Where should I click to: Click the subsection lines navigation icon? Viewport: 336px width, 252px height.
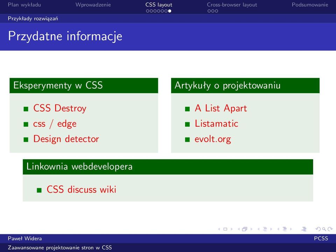coord(265,229)
